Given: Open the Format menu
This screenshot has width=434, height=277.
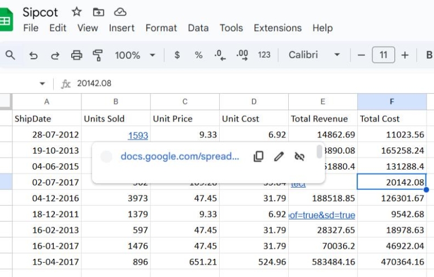Looking at the screenshot, I should [x=161, y=28].
